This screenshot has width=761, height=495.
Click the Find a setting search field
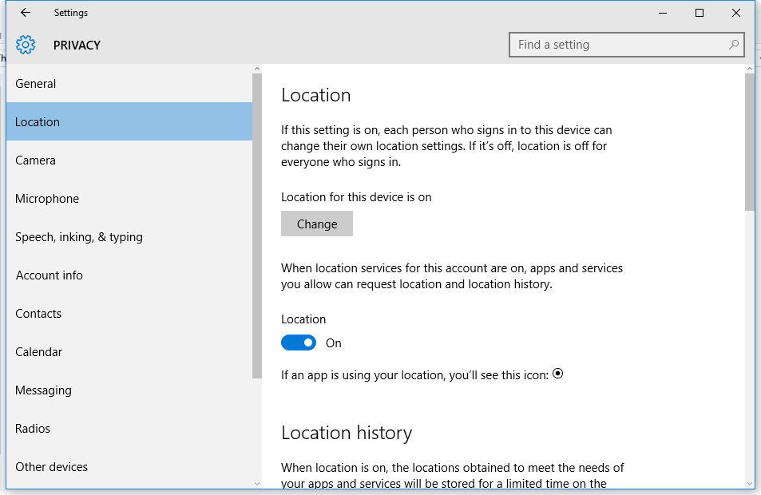pos(619,45)
